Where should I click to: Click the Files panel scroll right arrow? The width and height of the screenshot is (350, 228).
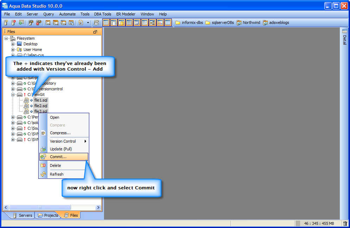[98, 208]
